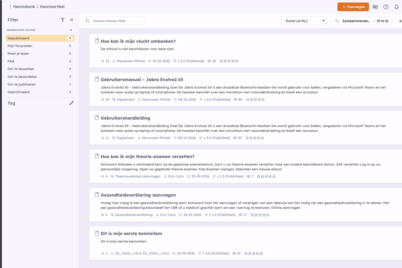The height and width of the screenshot is (268, 402).
Task: Open the notifications bell
Action: pyautogui.click(x=396, y=7)
